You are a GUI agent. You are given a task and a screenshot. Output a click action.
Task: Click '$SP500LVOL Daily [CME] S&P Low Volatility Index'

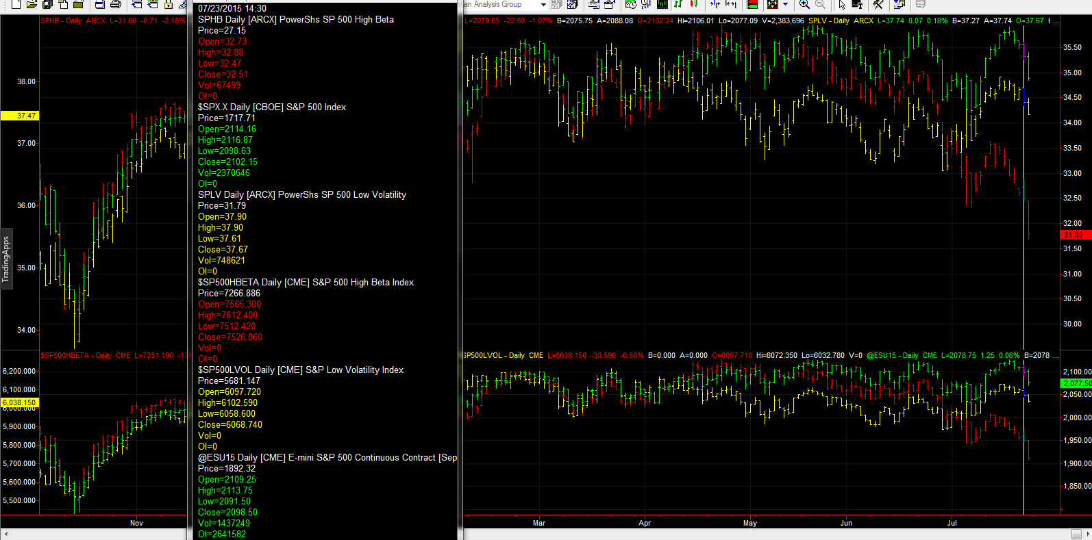(x=301, y=370)
